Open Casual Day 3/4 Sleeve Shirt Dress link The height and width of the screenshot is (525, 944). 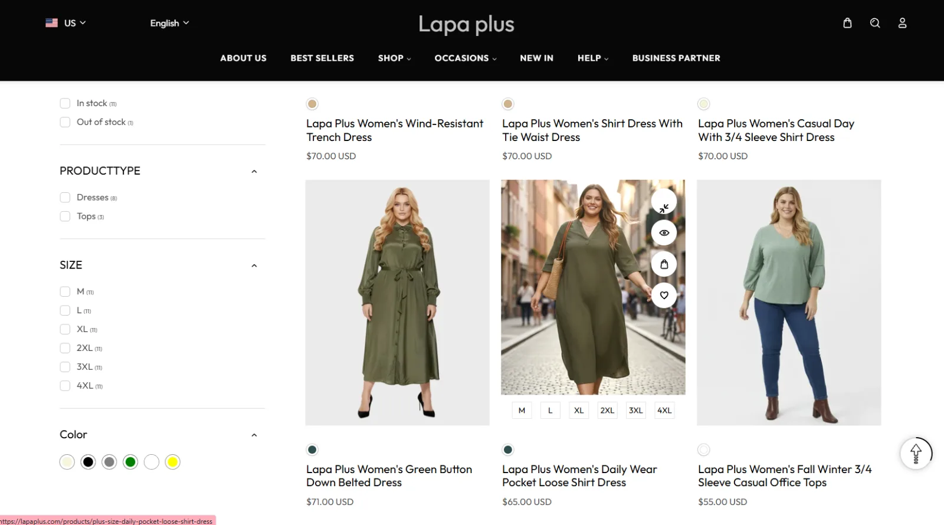(x=776, y=130)
